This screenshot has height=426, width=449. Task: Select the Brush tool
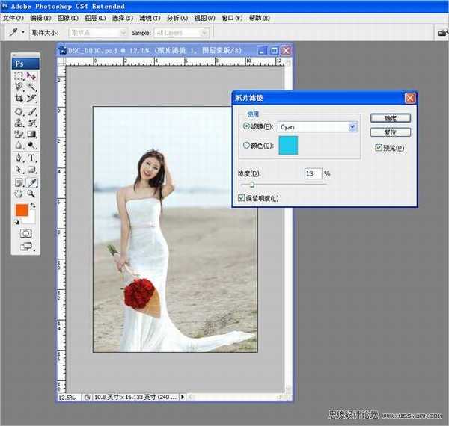(32, 111)
